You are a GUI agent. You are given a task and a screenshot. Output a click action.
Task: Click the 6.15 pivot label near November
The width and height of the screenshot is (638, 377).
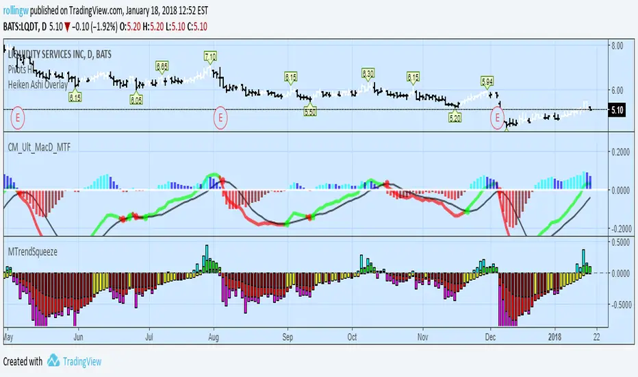(413, 77)
